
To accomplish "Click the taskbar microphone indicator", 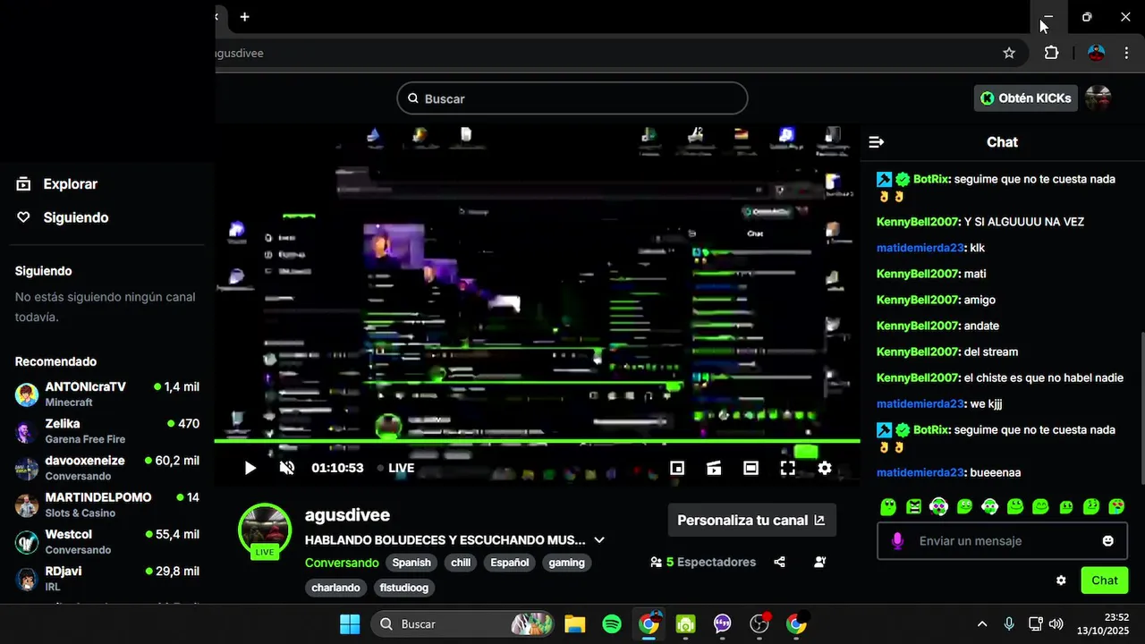I will coord(1009,624).
